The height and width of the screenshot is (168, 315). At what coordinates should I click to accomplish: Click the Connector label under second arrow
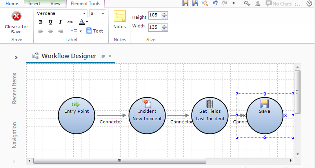[x=181, y=122]
